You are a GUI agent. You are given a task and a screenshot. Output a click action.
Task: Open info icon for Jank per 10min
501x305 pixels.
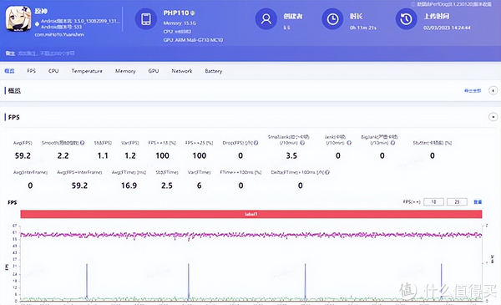point(349,143)
